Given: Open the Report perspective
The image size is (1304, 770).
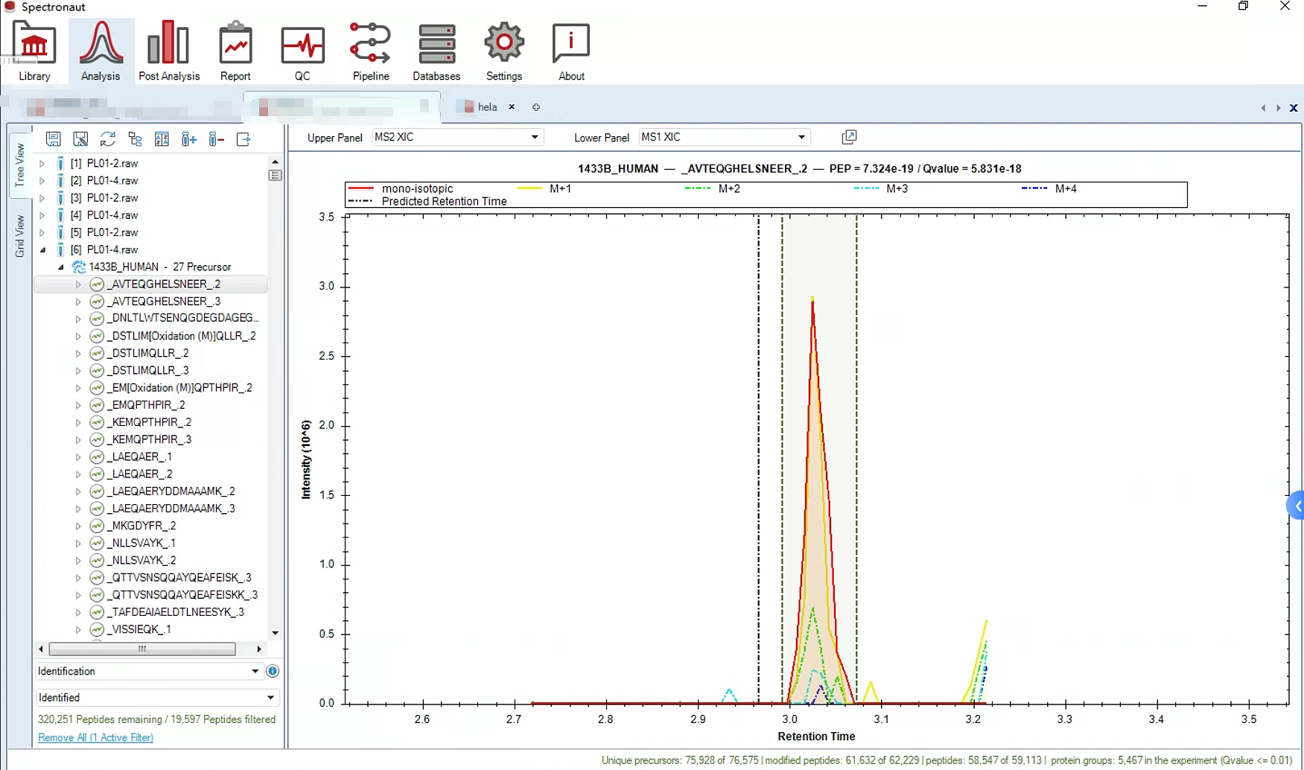Looking at the screenshot, I should 235,51.
